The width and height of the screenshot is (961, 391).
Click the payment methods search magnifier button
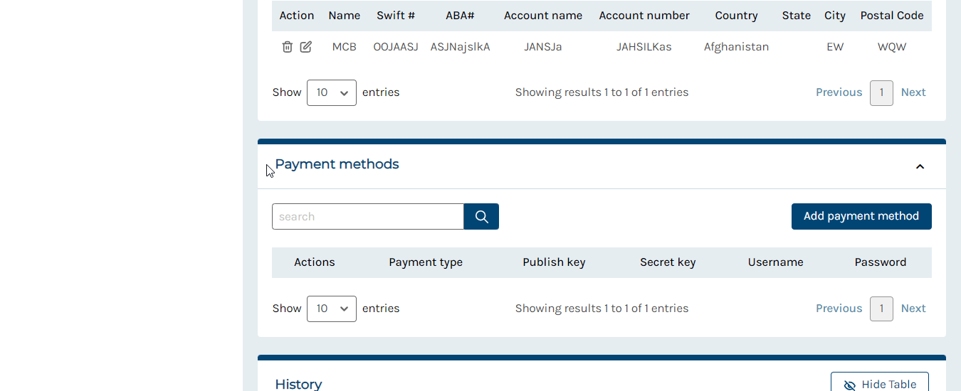[x=481, y=217]
